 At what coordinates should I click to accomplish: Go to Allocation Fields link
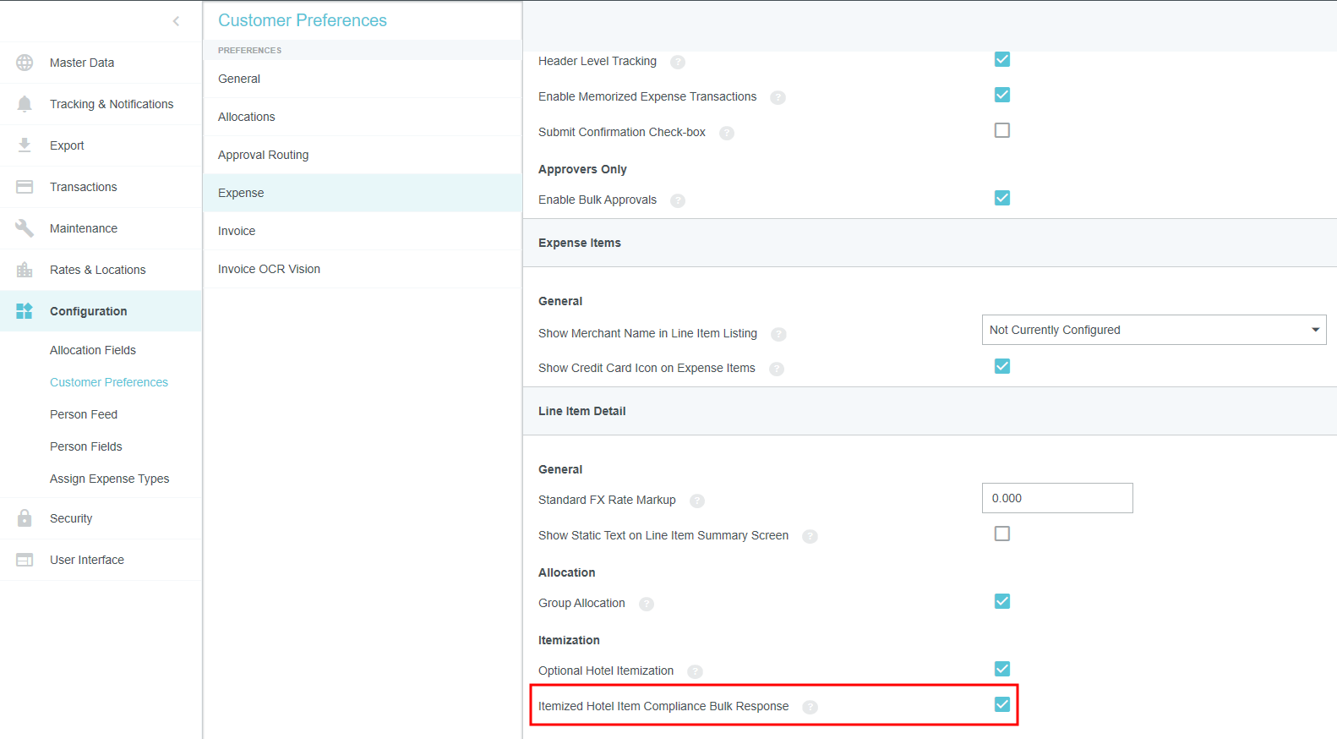click(x=93, y=350)
